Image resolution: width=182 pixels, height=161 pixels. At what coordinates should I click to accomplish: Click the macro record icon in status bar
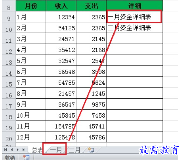click(26, 157)
